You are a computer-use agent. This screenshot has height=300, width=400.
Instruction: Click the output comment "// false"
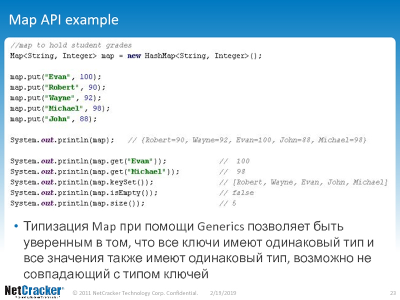236,193
